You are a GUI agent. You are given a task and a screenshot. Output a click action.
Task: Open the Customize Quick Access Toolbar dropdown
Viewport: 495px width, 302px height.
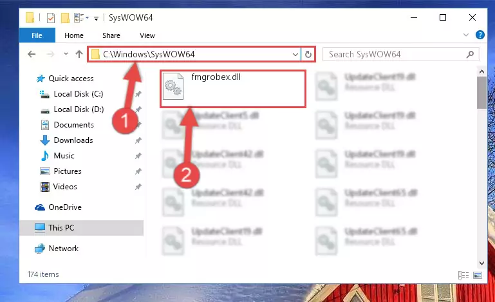(x=96, y=18)
